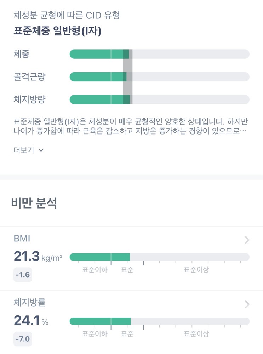Click the 비만 분석 section heading
The height and width of the screenshot is (354, 263).
pyautogui.click(x=34, y=204)
